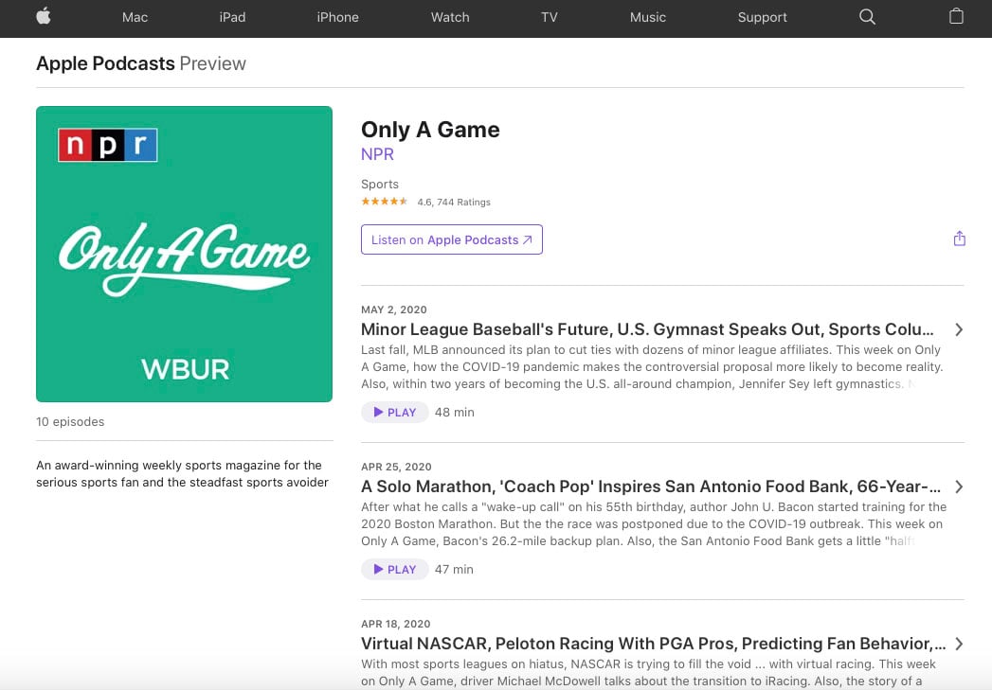Open the shopping bag icon
992x690 pixels.
pos(957,16)
